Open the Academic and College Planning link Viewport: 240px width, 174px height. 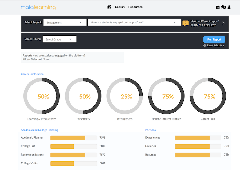39,130
